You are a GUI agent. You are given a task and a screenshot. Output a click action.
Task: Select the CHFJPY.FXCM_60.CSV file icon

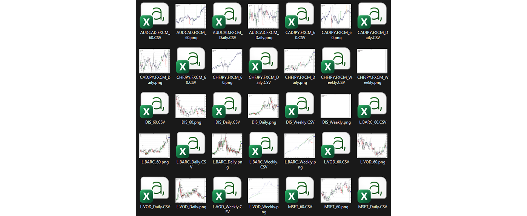191,60
